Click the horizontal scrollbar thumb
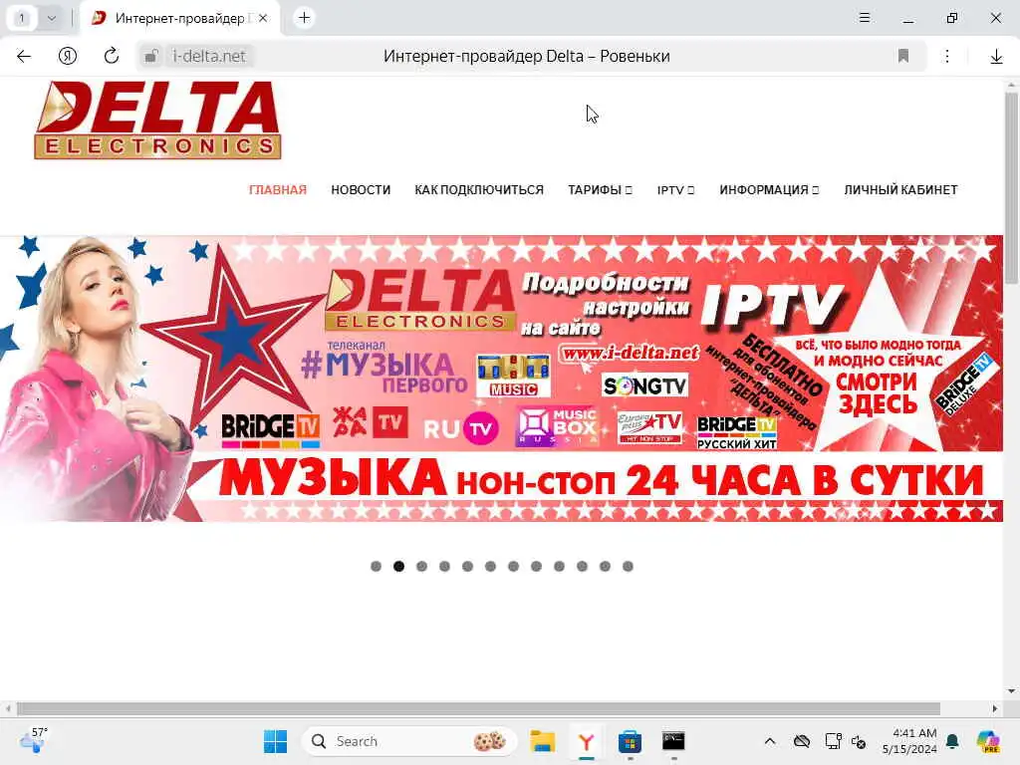The height and width of the screenshot is (765, 1020). point(478,708)
